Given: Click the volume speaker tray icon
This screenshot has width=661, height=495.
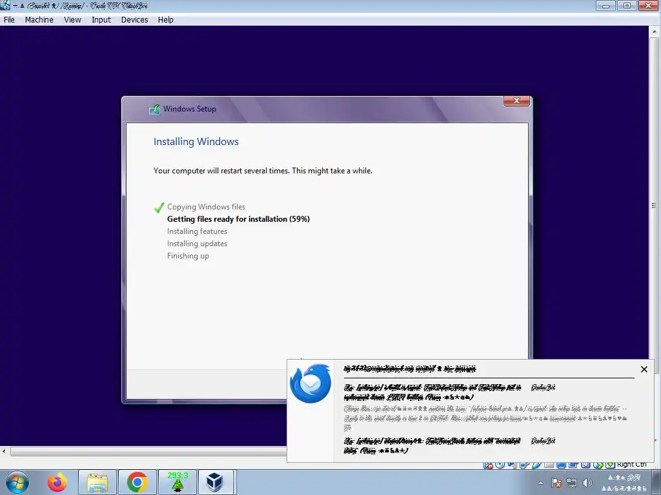Looking at the screenshot, I should click(587, 483).
